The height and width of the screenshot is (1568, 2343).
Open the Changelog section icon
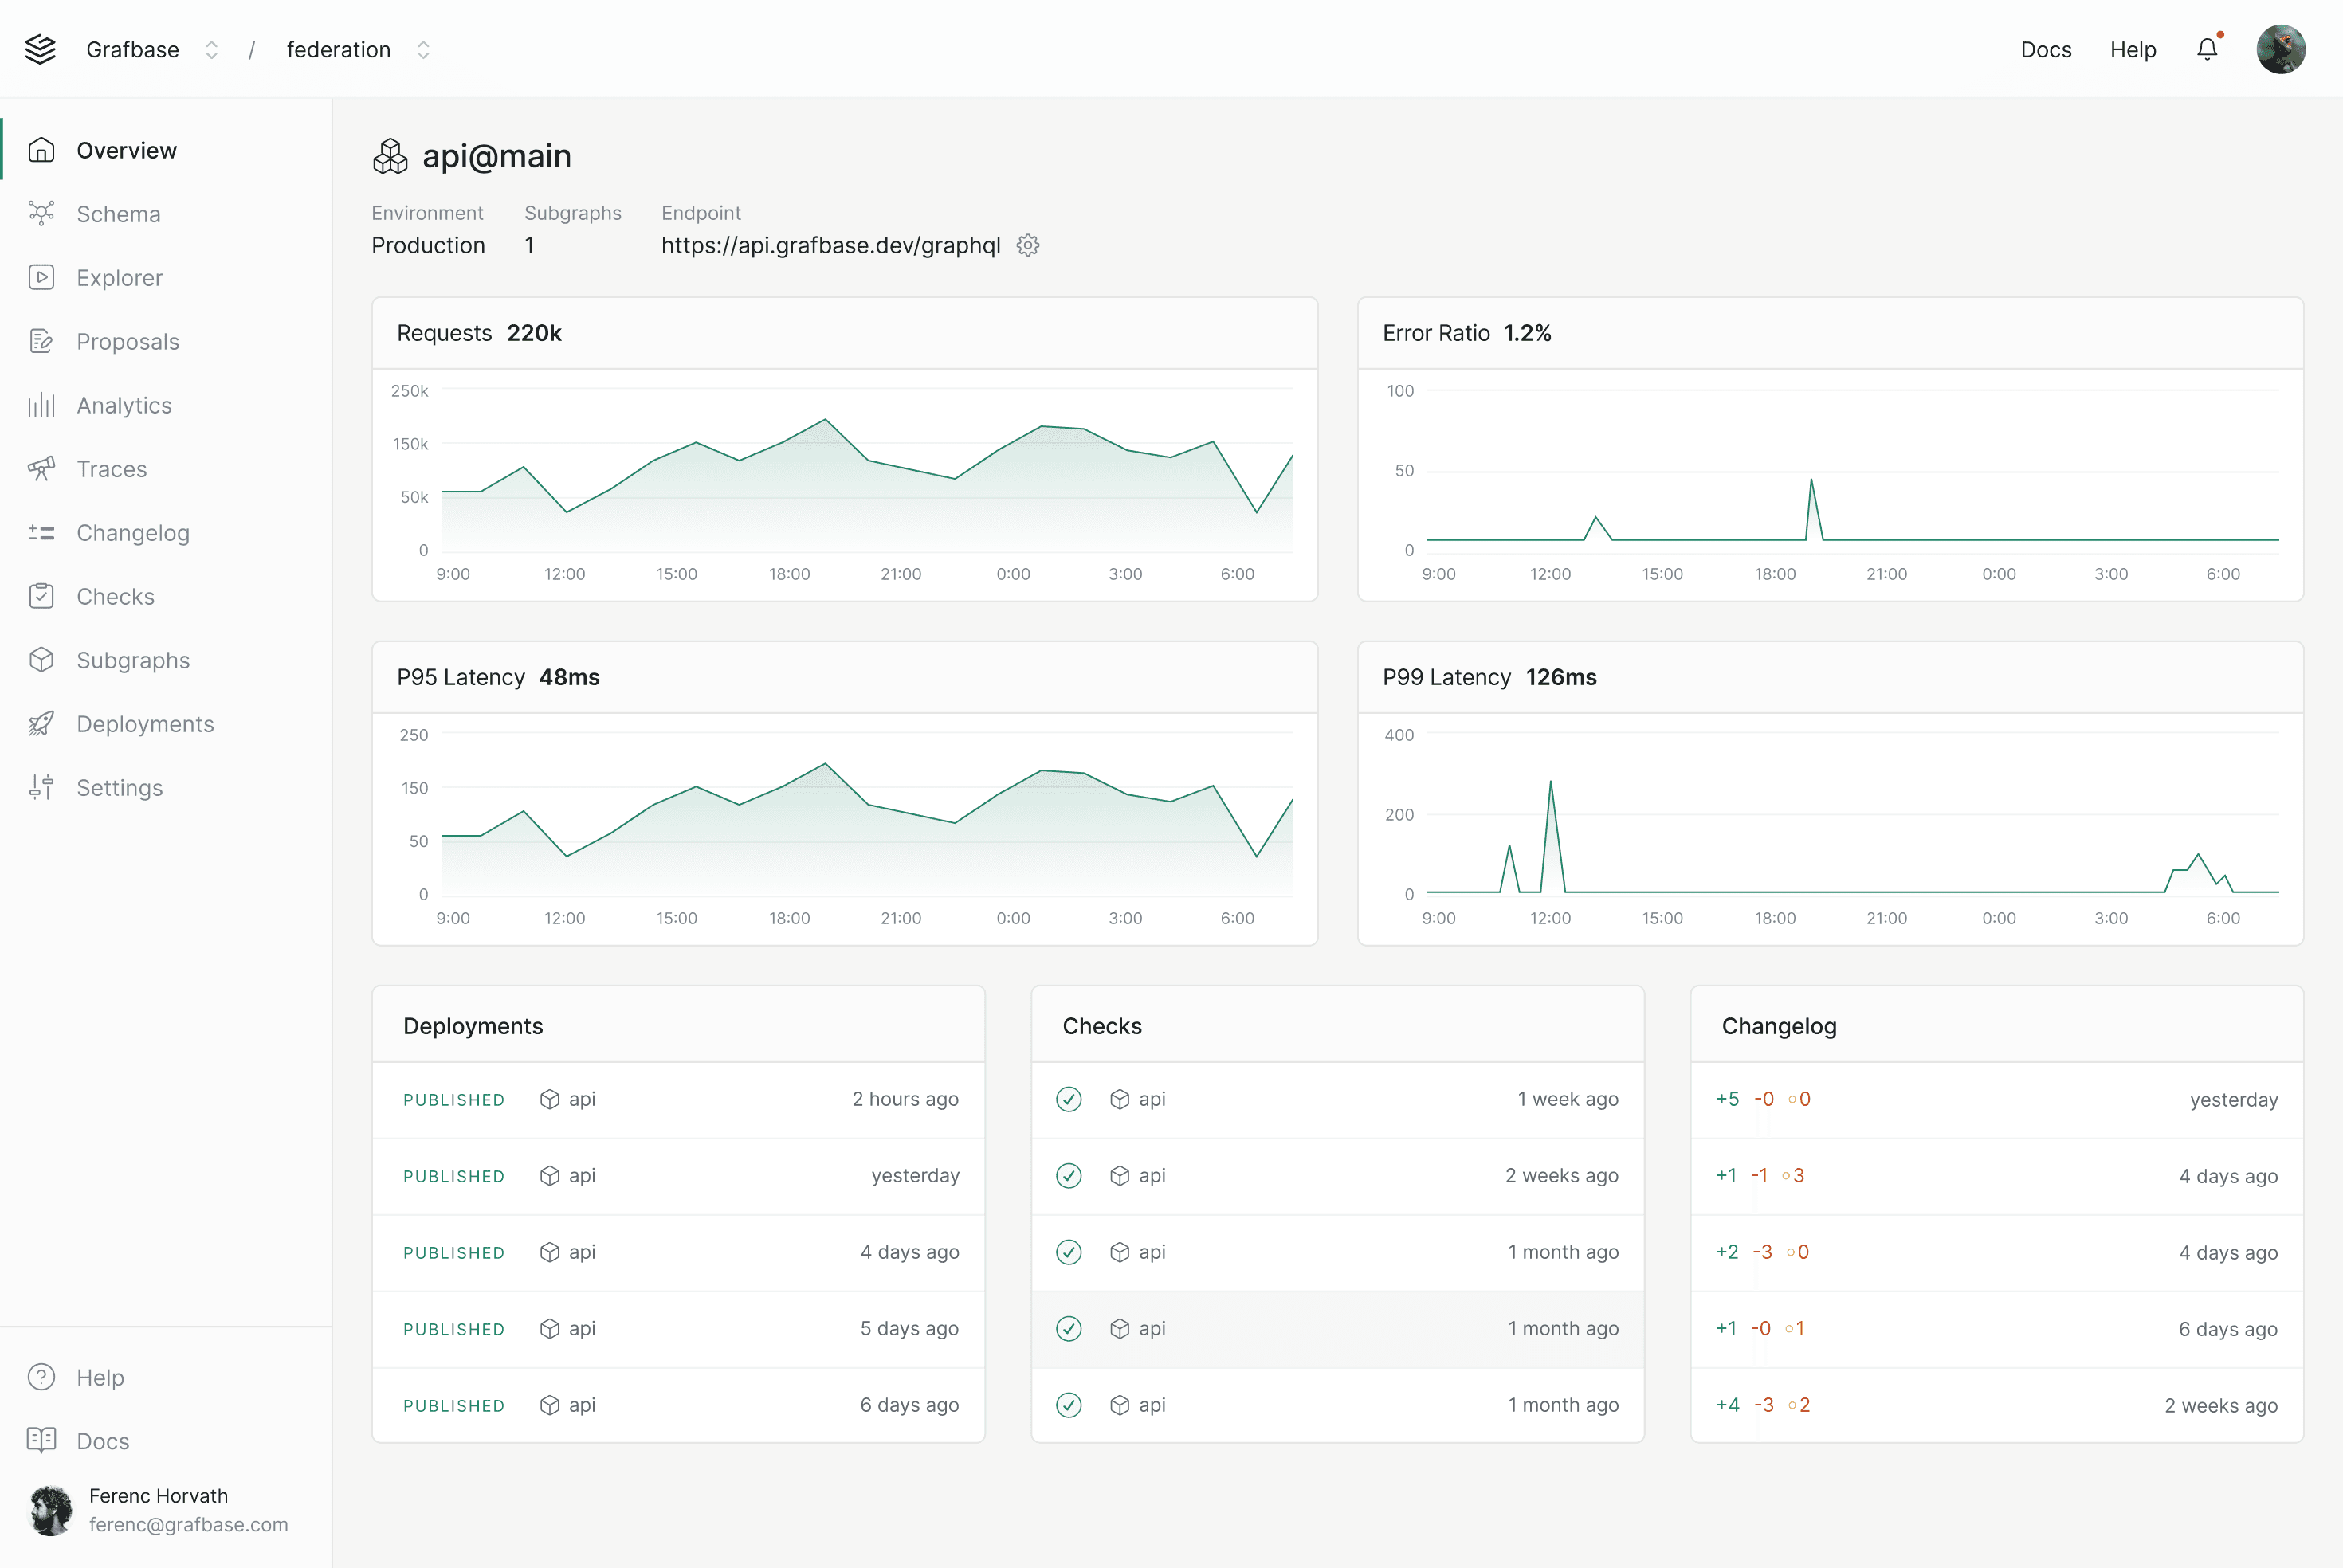pos(41,532)
